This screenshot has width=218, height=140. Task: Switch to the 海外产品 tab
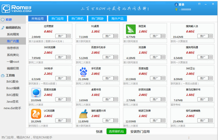118,18
